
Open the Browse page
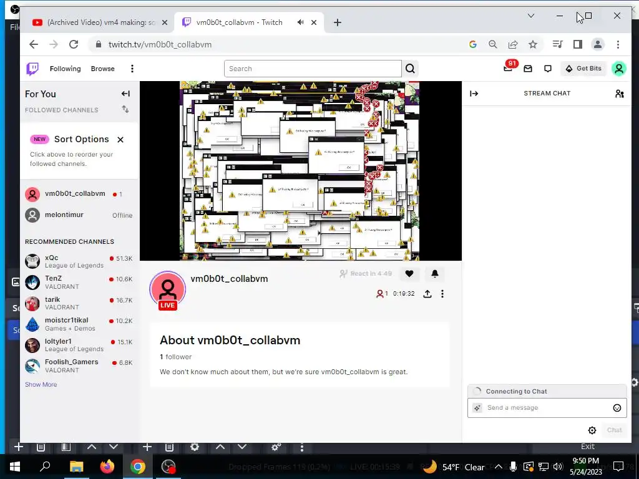click(103, 69)
